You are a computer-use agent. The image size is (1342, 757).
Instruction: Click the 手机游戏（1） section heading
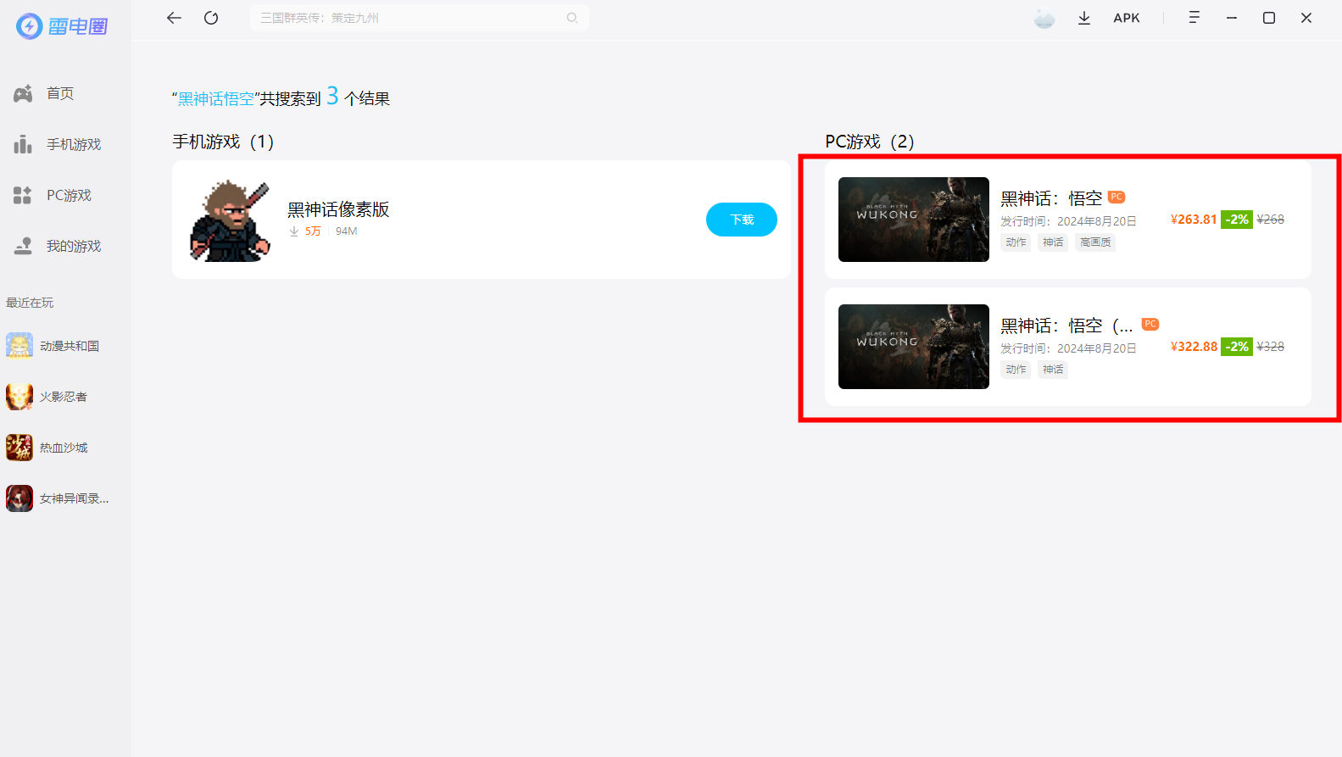224,142
